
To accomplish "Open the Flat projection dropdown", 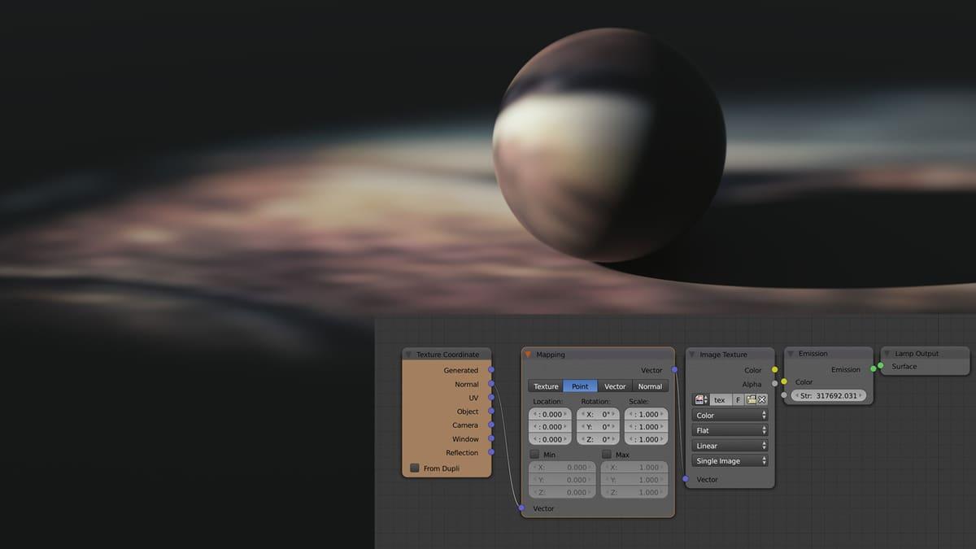I will [730, 430].
